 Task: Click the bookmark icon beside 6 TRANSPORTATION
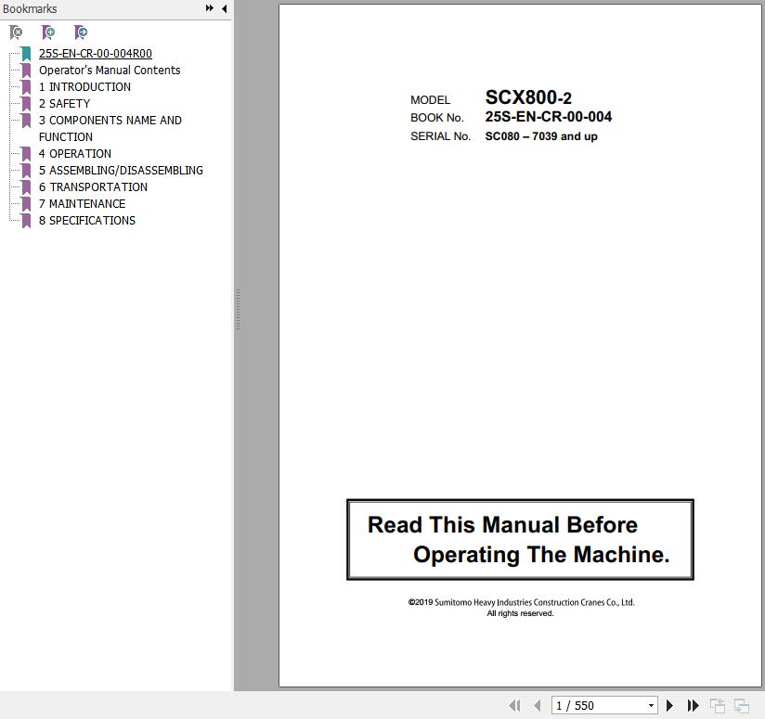tap(26, 187)
